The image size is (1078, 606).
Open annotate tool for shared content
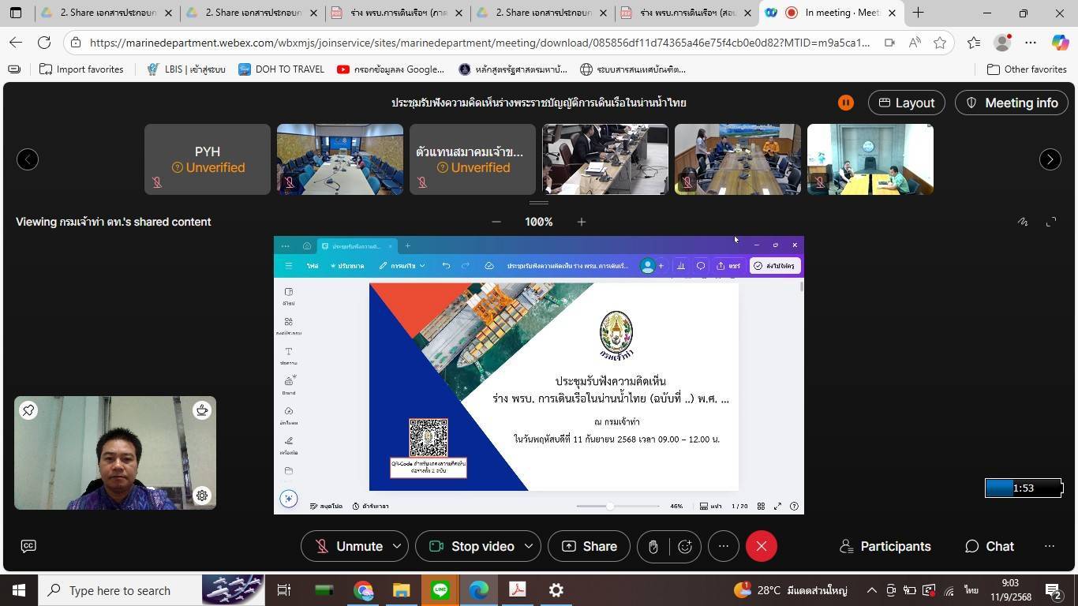click(1023, 223)
